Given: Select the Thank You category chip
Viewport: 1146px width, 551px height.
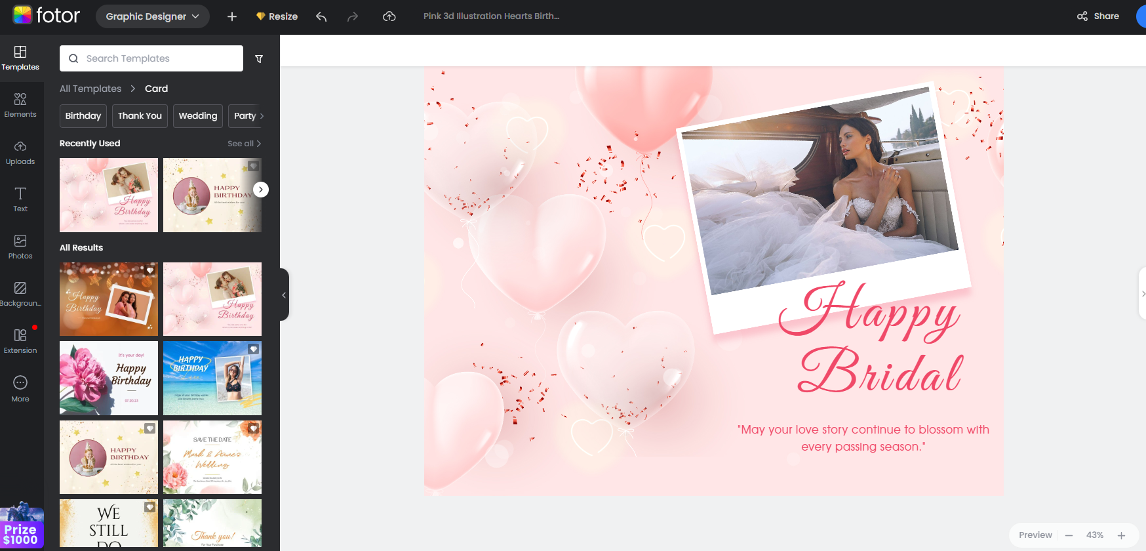Looking at the screenshot, I should click(x=140, y=116).
